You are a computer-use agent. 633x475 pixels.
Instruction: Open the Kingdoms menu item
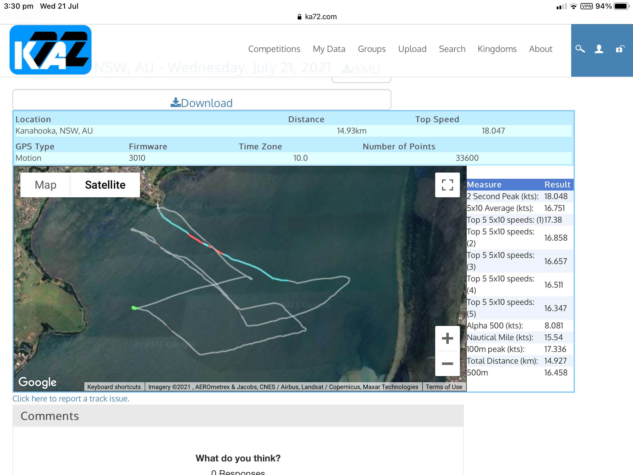(497, 49)
